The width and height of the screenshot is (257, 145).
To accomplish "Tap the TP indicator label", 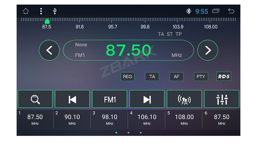I will pos(179,34).
